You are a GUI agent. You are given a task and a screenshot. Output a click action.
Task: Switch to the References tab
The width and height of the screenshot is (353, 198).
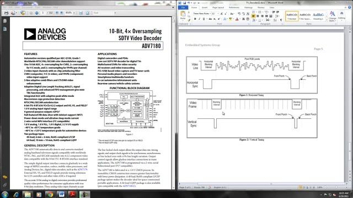(234, 7)
